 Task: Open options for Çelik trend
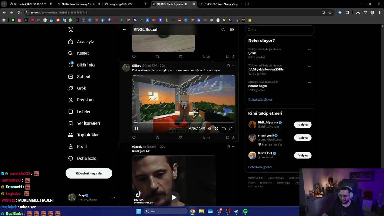310,50
